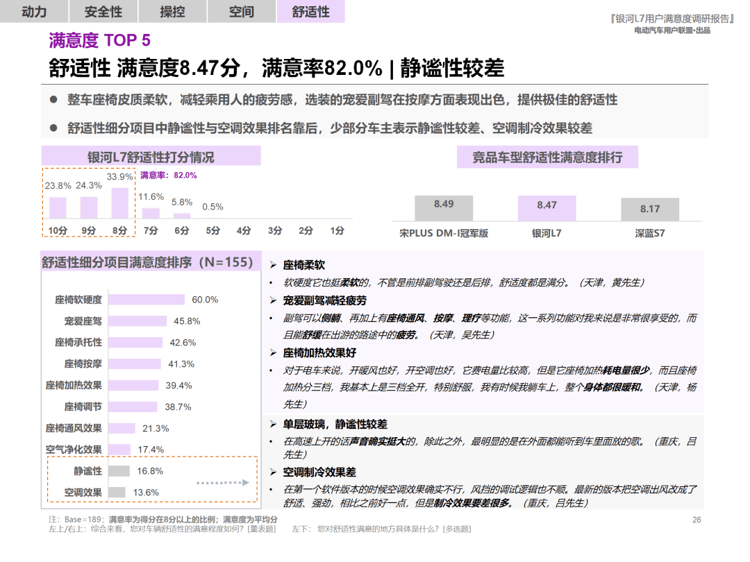Click the 8.47 bar for 银河L7
Image resolution: width=750 pixels, height=562 pixels.
tap(547, 208)
